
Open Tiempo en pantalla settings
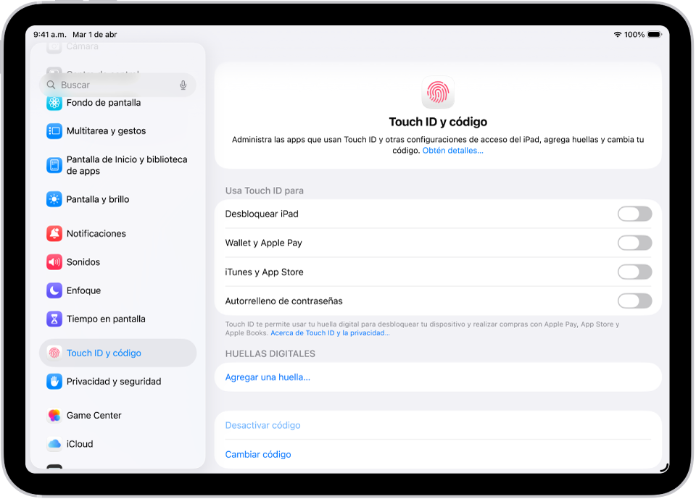[x=117, y=319]
